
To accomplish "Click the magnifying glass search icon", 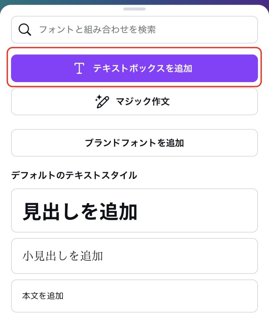I will [x=25, y=30].
